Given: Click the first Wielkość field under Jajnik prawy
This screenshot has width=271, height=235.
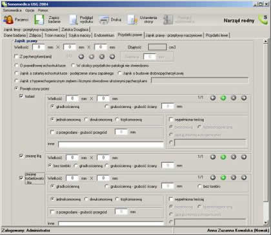Looking at the screenshot, I should 39,47.
